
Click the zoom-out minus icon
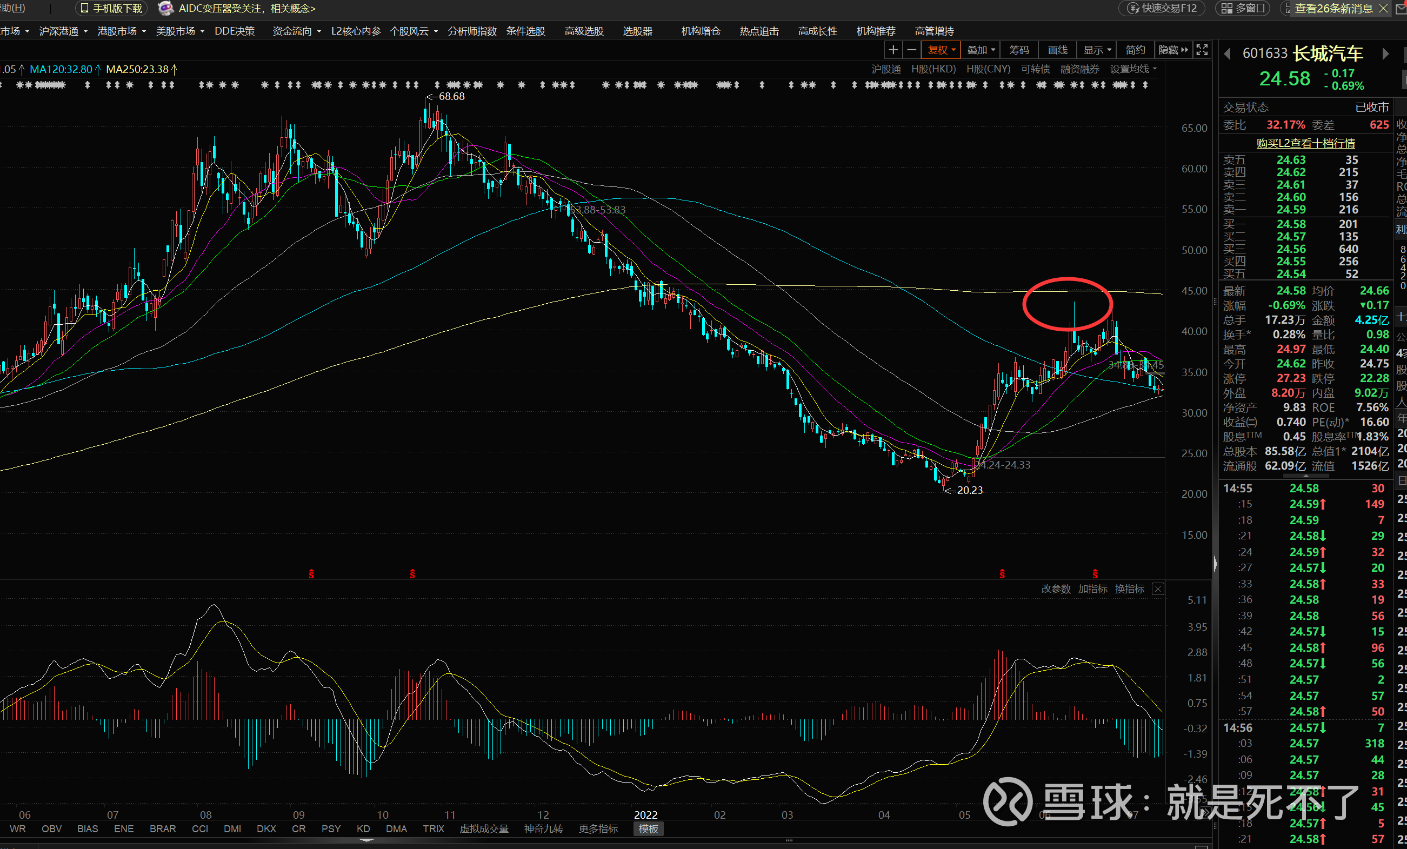point(911,50)
